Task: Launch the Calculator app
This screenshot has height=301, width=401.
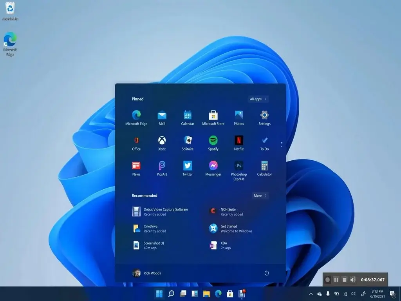Action: pyautogui.click(x=264, y=166)
